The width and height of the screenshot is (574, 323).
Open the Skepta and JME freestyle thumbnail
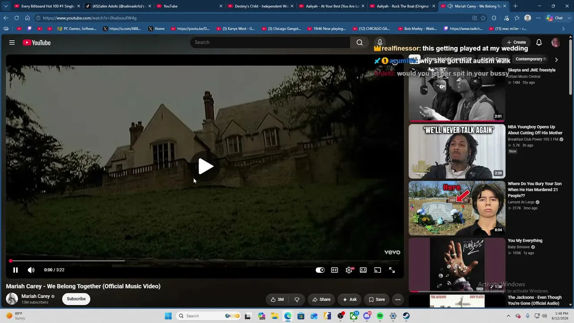tap(457, 94)
